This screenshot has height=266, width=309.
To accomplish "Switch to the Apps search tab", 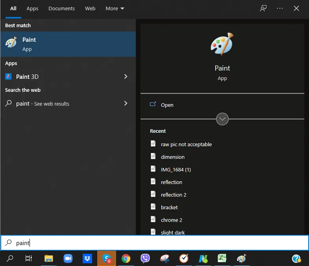I will coord(32,9).
